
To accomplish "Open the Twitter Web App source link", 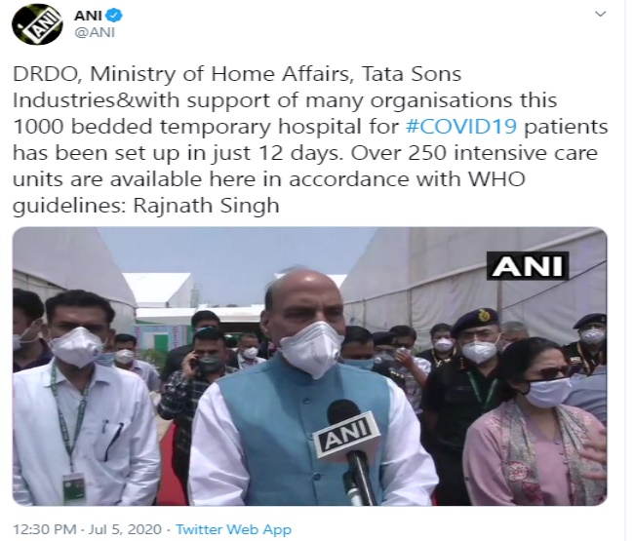I will click(233, 529).
